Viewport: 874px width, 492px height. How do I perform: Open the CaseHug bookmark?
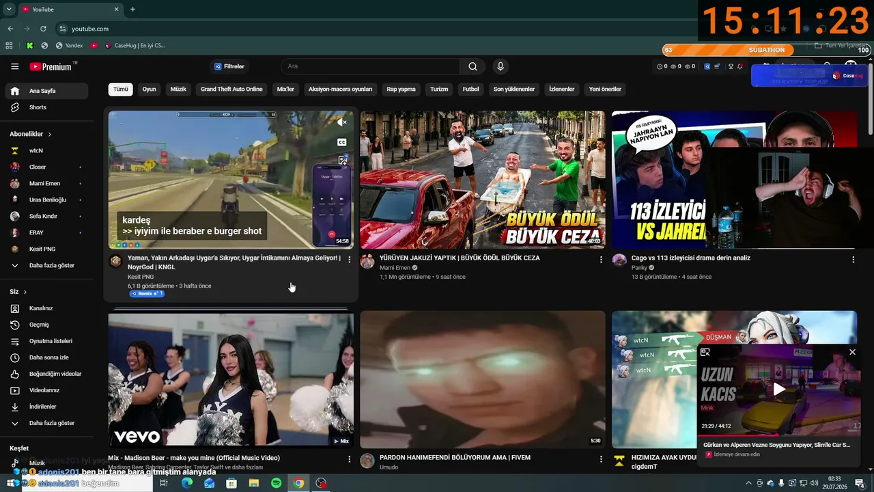click(135, 46)
